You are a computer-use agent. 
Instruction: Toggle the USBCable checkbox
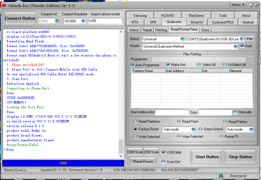coord(164,152)
